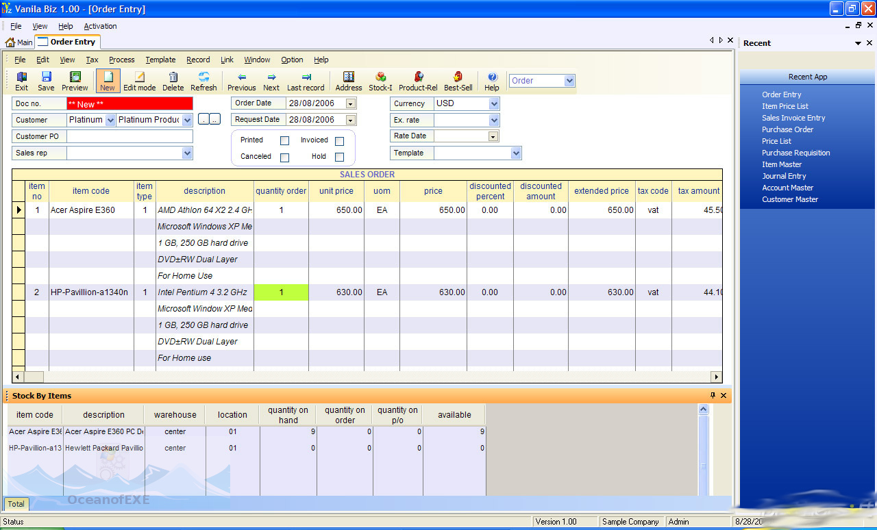
Task: Open the Process menu
Action: pos(122,60)
